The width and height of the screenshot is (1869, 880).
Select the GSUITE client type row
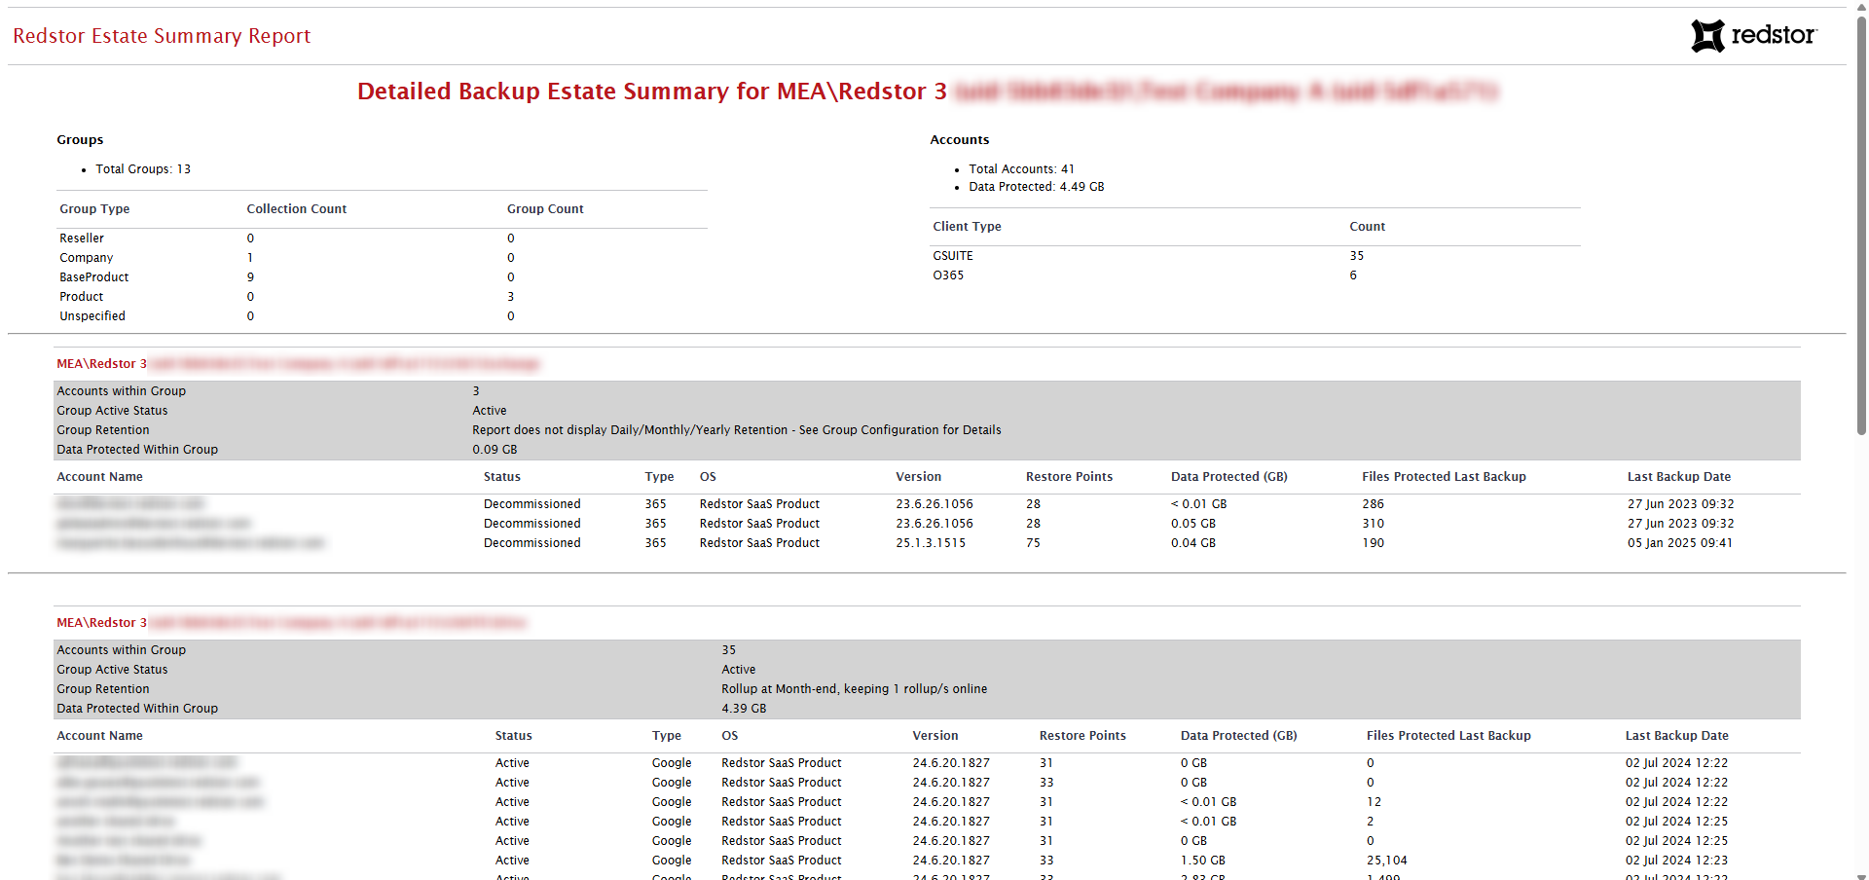pyautogui.click(x=1255, y=256)
